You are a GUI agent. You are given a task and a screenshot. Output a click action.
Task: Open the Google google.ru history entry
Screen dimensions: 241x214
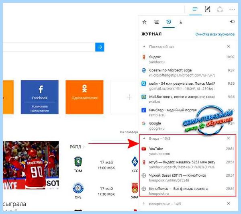point(188,126)
